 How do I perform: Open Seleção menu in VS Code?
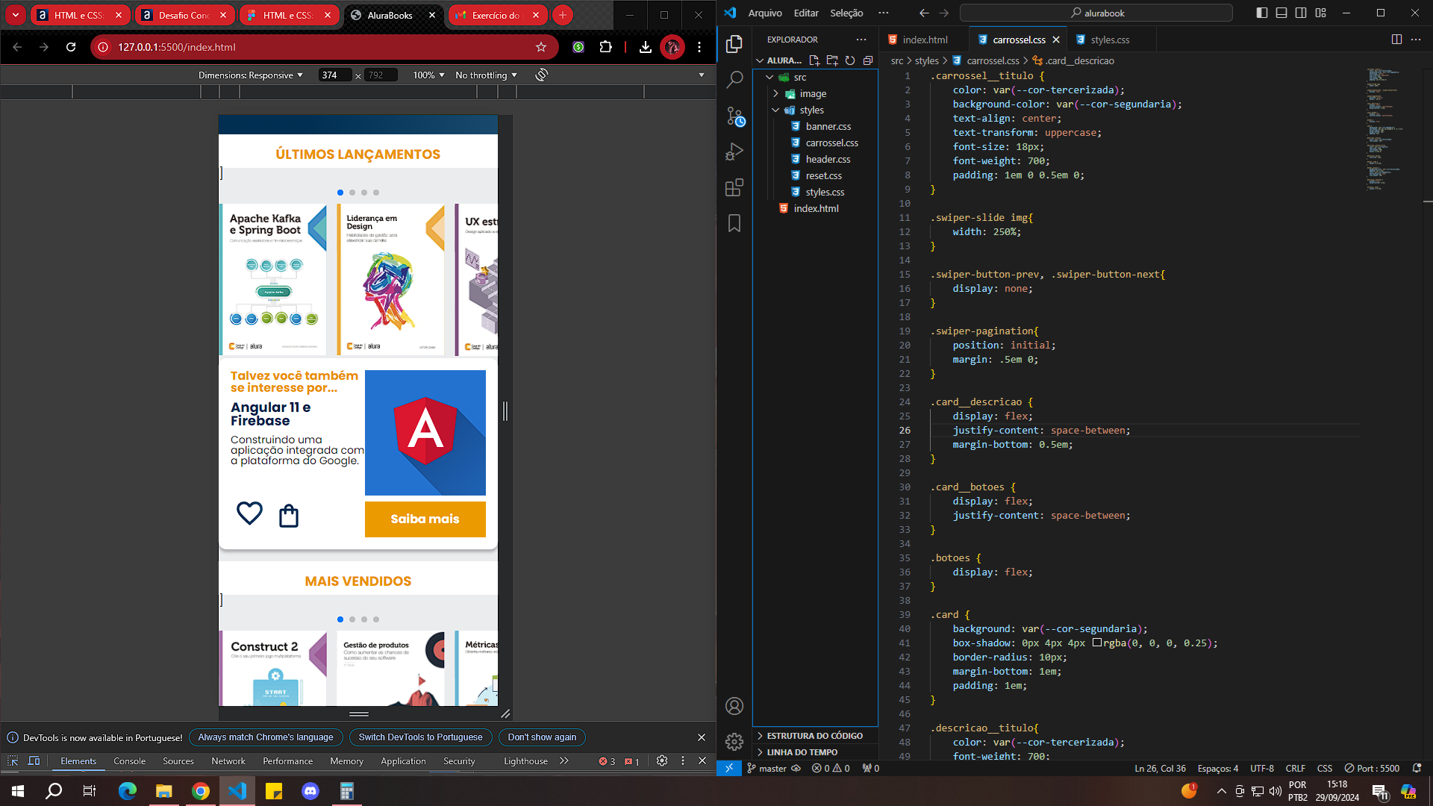[846, 13]
